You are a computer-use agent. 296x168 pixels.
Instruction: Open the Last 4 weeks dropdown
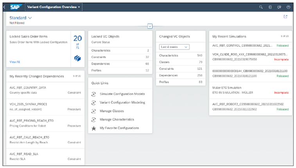[x=174, y=47]
